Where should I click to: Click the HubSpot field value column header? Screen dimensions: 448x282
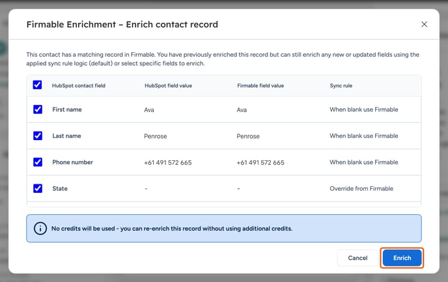(x=168, y=85)
